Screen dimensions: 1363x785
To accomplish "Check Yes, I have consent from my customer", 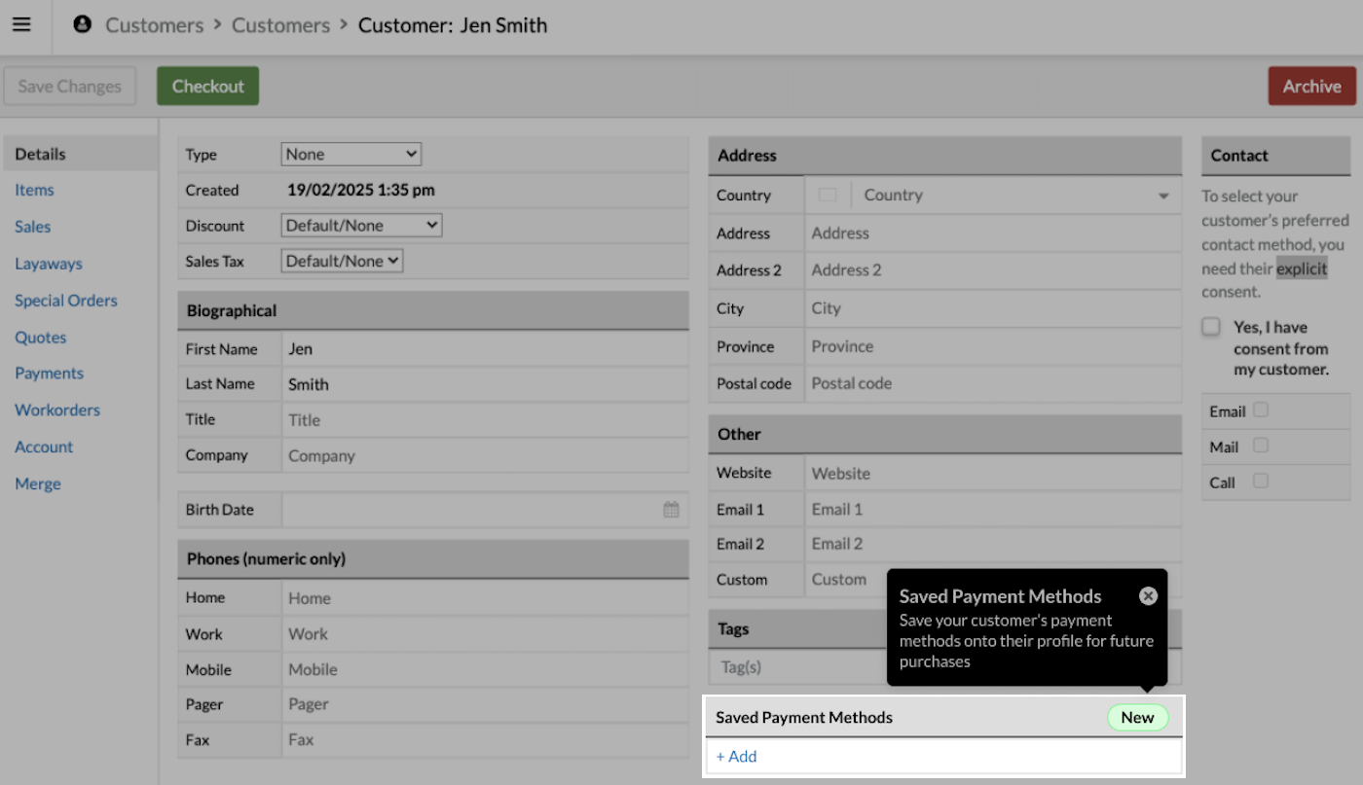I will [x=1210, y=327].
